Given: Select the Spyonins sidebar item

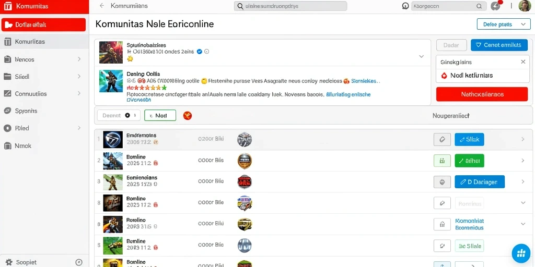Looking at the screenshot, I should pos(44,111).
